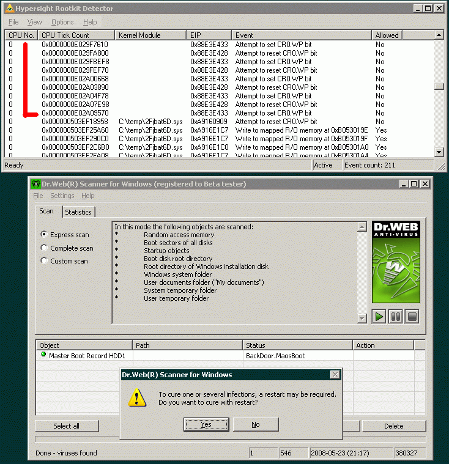
Task: Sort by the Event column header
Action: tap(302, 35)
